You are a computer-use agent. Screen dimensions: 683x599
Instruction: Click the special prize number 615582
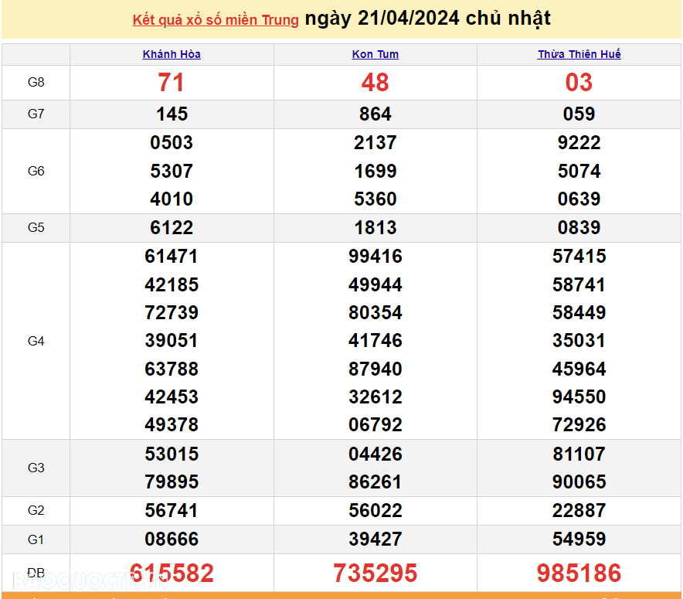pos(172,573)
